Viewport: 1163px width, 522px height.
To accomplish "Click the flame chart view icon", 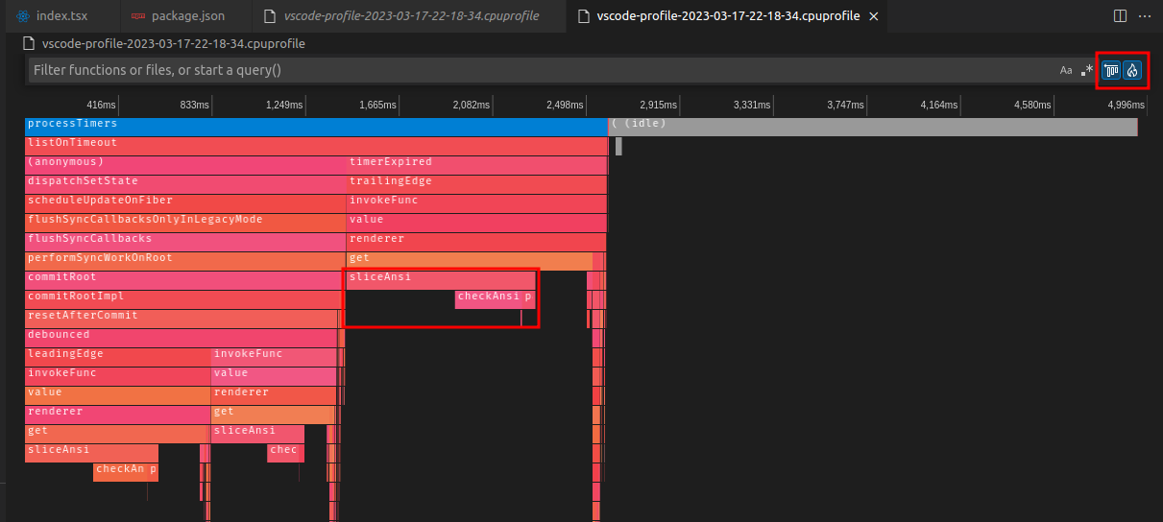I will (1132, 70).
